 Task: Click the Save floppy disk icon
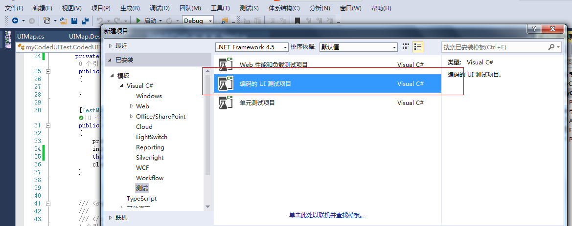[74, 21]
